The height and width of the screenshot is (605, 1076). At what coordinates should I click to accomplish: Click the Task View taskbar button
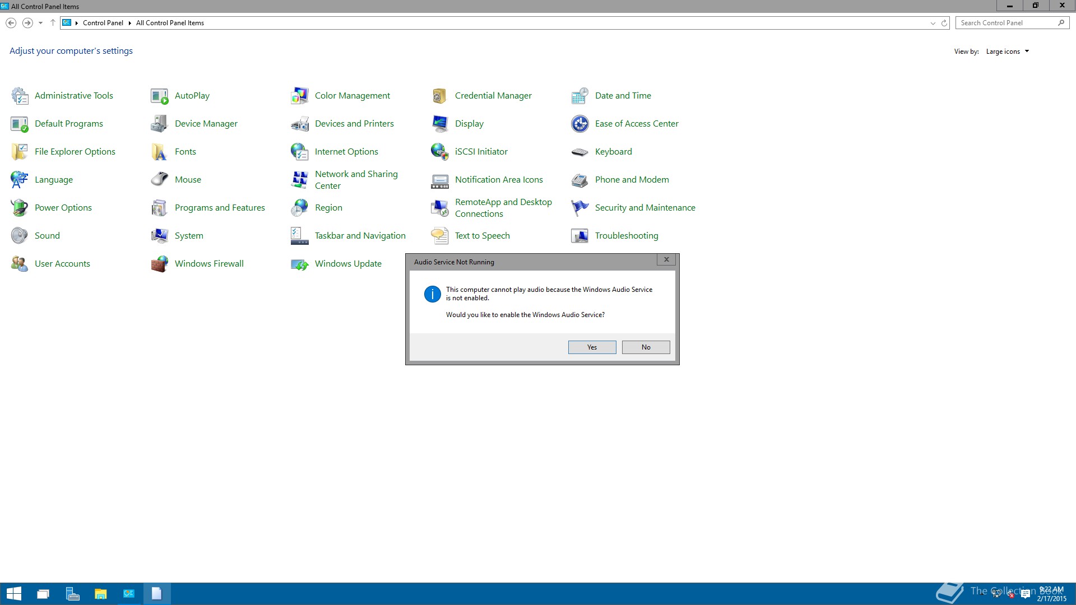pos(43,594)
